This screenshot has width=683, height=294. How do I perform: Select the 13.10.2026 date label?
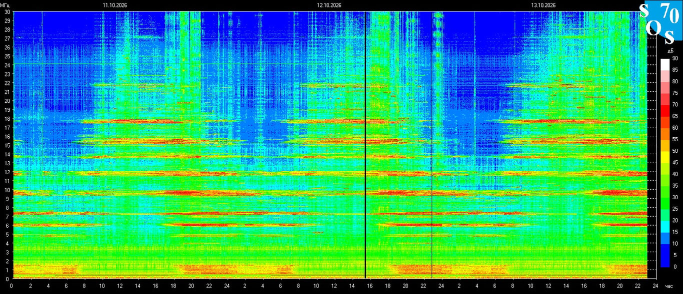tap(543, 5)
